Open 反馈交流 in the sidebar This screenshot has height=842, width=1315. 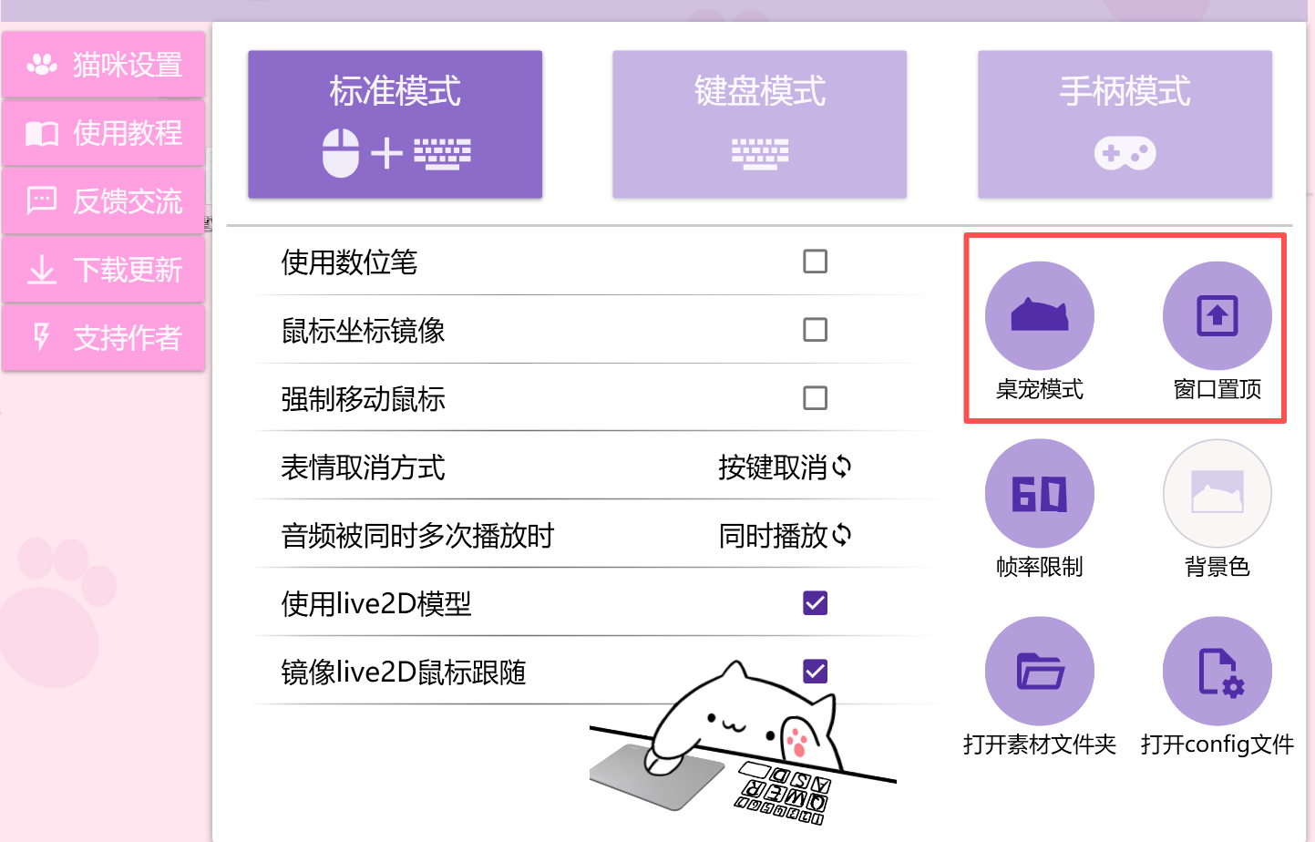(x=103, y=201)
